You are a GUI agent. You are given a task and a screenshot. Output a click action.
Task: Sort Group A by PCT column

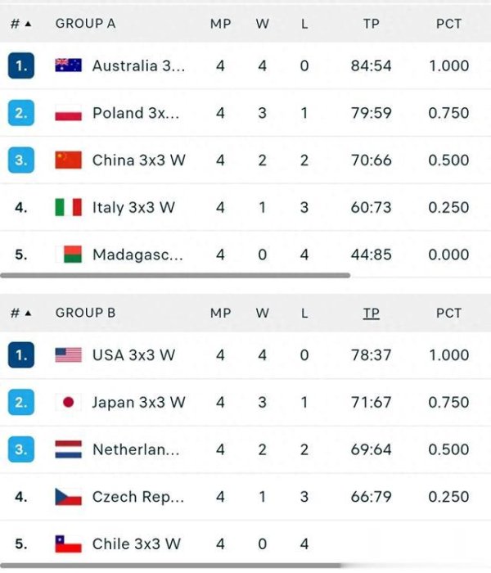448,24
